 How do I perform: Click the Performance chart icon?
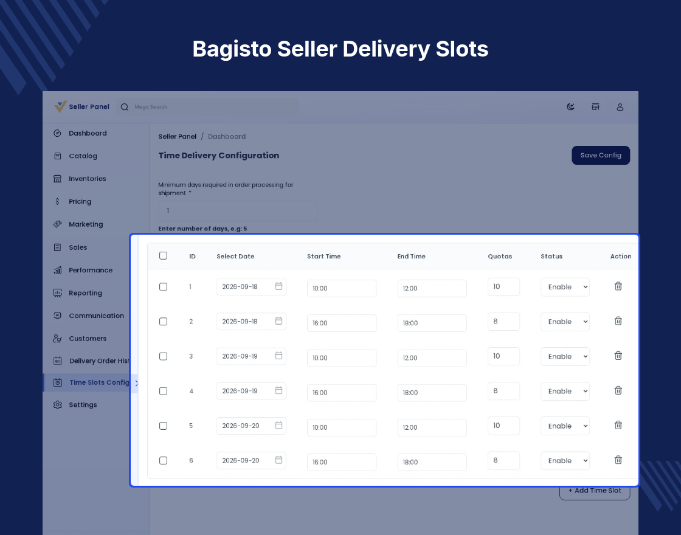pos(57,270)
